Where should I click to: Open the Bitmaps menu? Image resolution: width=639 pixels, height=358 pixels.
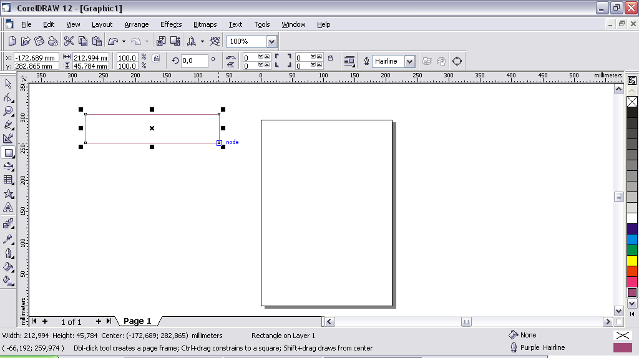[205, 24]
